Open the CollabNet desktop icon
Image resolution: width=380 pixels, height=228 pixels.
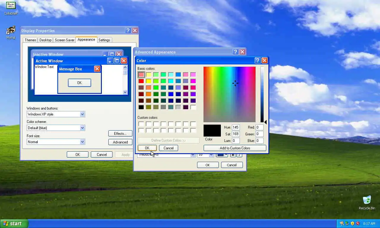pyautogui.click(x=11, y=8)
